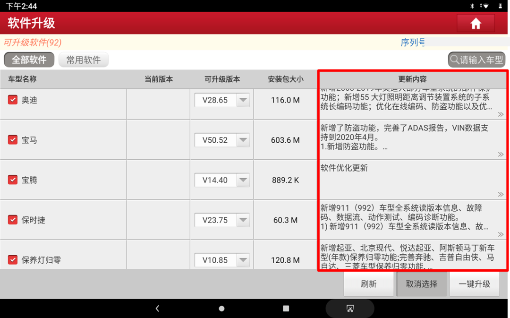Select the 保时捷 row name

[x=33, y=220]
